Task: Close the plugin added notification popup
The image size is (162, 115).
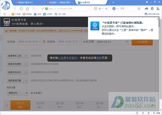Action: point(158,19)
